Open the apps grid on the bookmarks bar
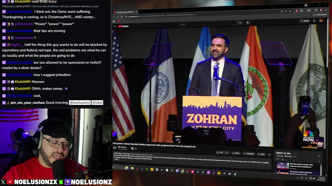This screenshot has width=332, height=186. coord(114,21)
